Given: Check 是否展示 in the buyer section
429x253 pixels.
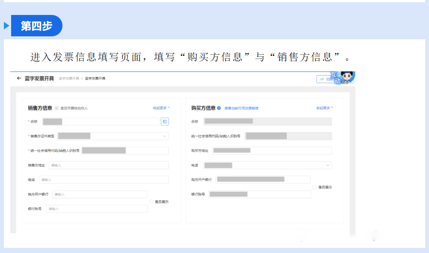Looking at the screenshot, I should (314, 187).
